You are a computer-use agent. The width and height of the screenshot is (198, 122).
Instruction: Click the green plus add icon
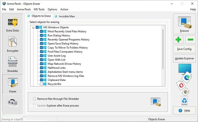(x=178, y=39)
